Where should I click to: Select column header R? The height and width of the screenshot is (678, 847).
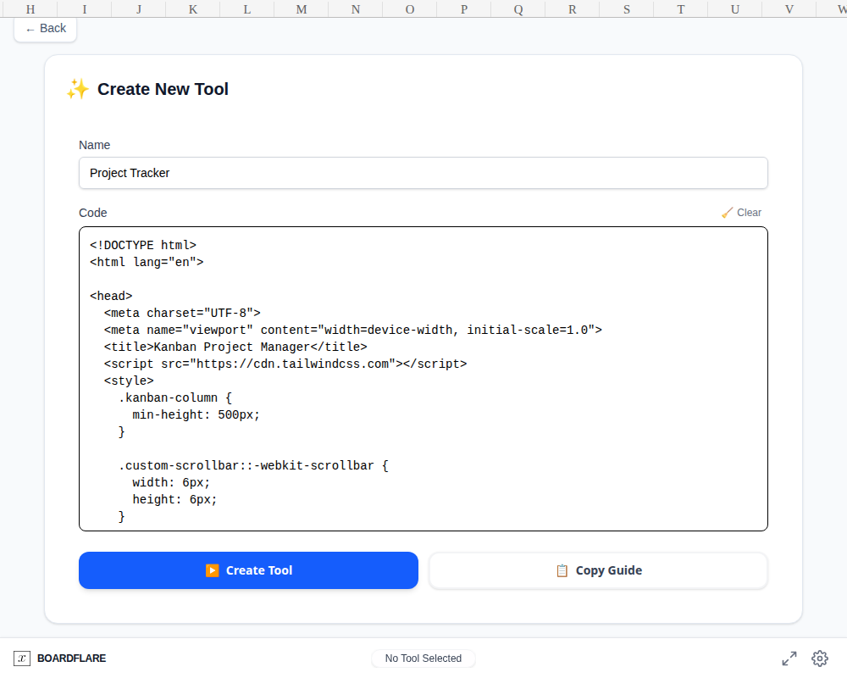point(572,9)
